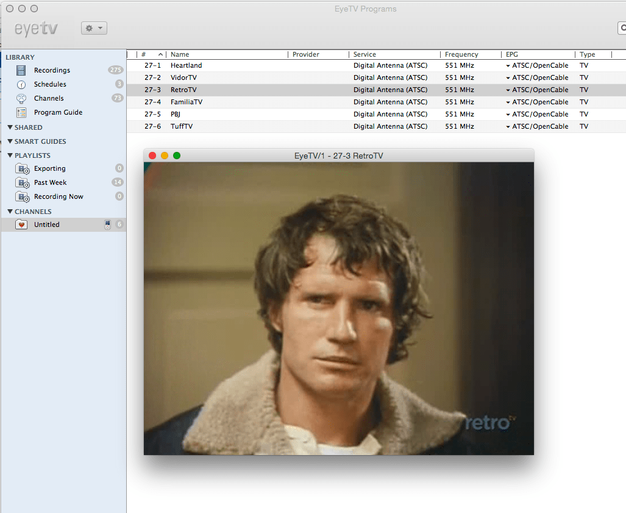626x513 pixels.
Task: Select the VidorTV channel row
Action: coord(376,78)
